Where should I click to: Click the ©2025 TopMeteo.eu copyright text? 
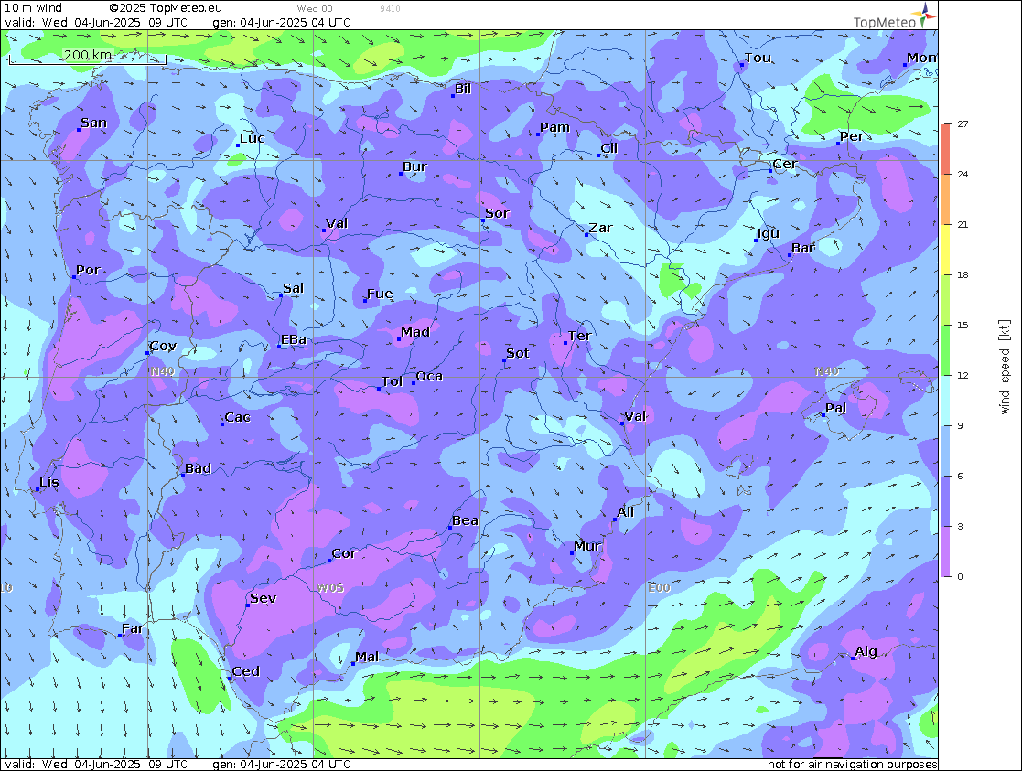166,8
